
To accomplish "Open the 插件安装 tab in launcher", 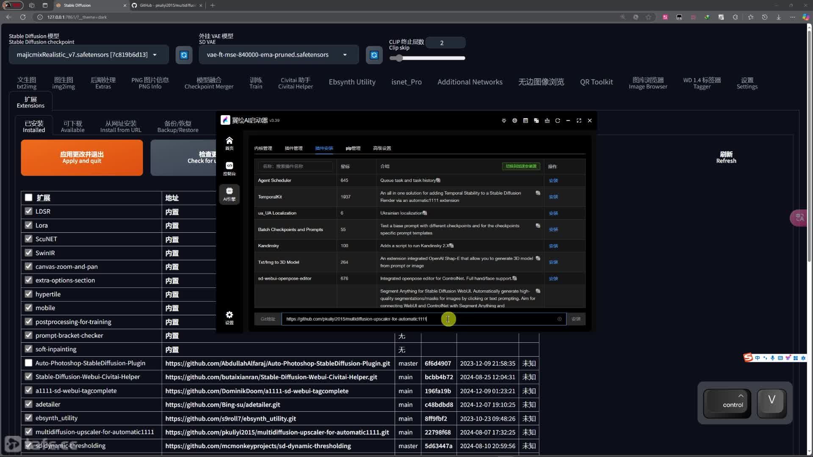I will [324, 148].
